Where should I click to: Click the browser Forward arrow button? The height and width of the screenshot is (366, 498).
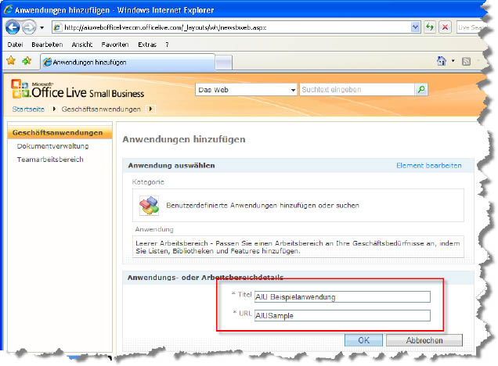tap(29, 27)
